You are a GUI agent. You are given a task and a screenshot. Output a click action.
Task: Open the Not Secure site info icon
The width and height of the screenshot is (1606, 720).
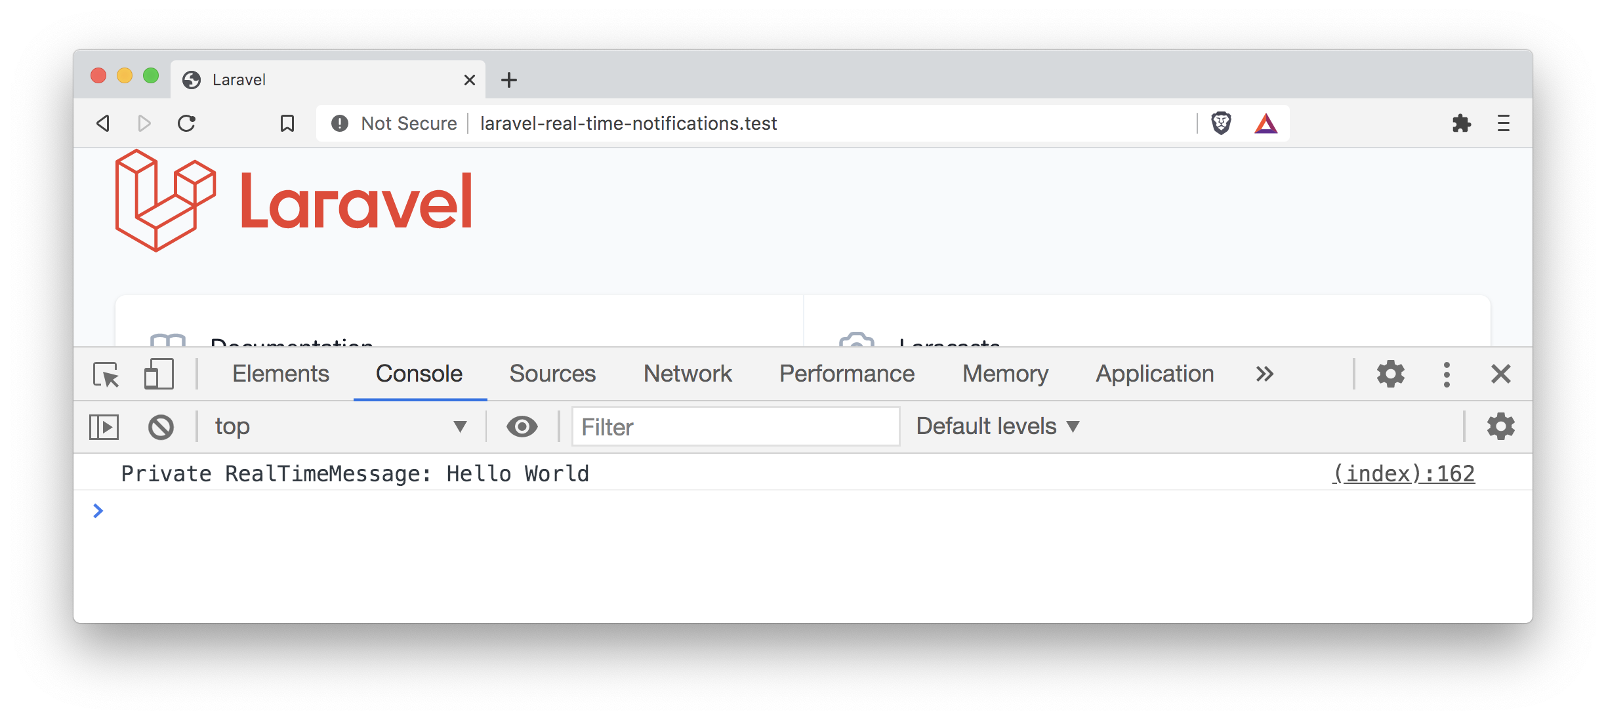click(x=339, y=123)
